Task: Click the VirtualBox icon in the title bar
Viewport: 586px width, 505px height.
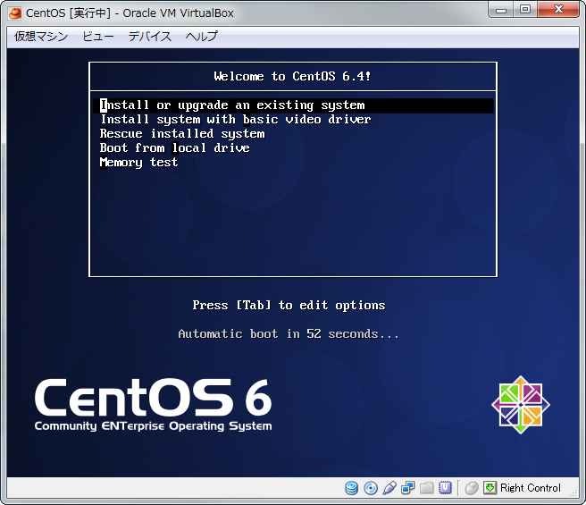Action: (15, 13)
